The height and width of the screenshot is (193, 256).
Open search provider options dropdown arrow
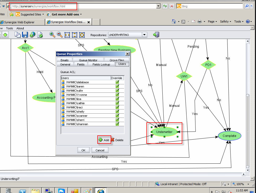point(252,6)
